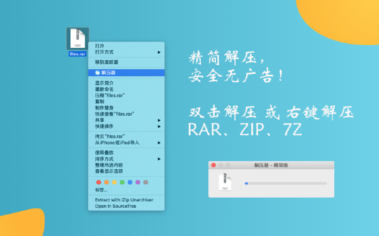Apply the green tag color

tap(122, 183)
